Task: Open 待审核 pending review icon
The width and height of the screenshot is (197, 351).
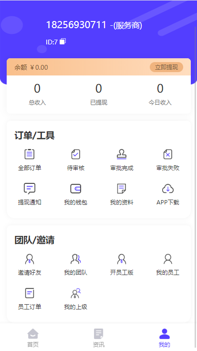Action: pyautogui.click(x=75, y=154)
